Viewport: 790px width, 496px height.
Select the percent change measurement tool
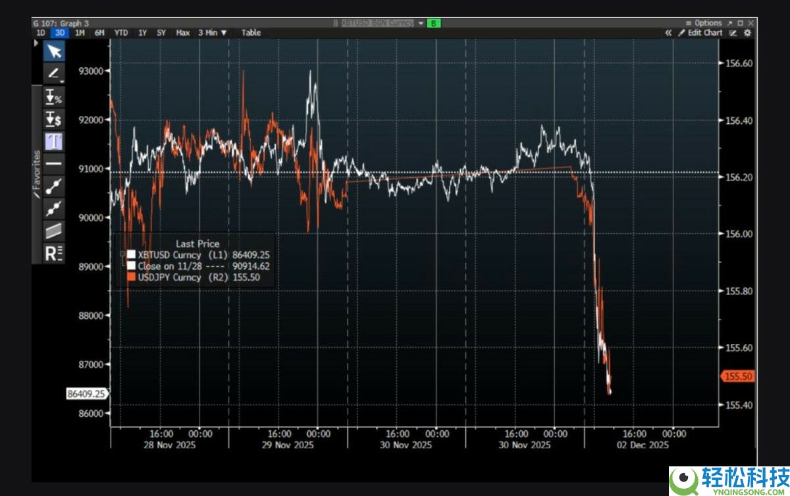[53, 97]
